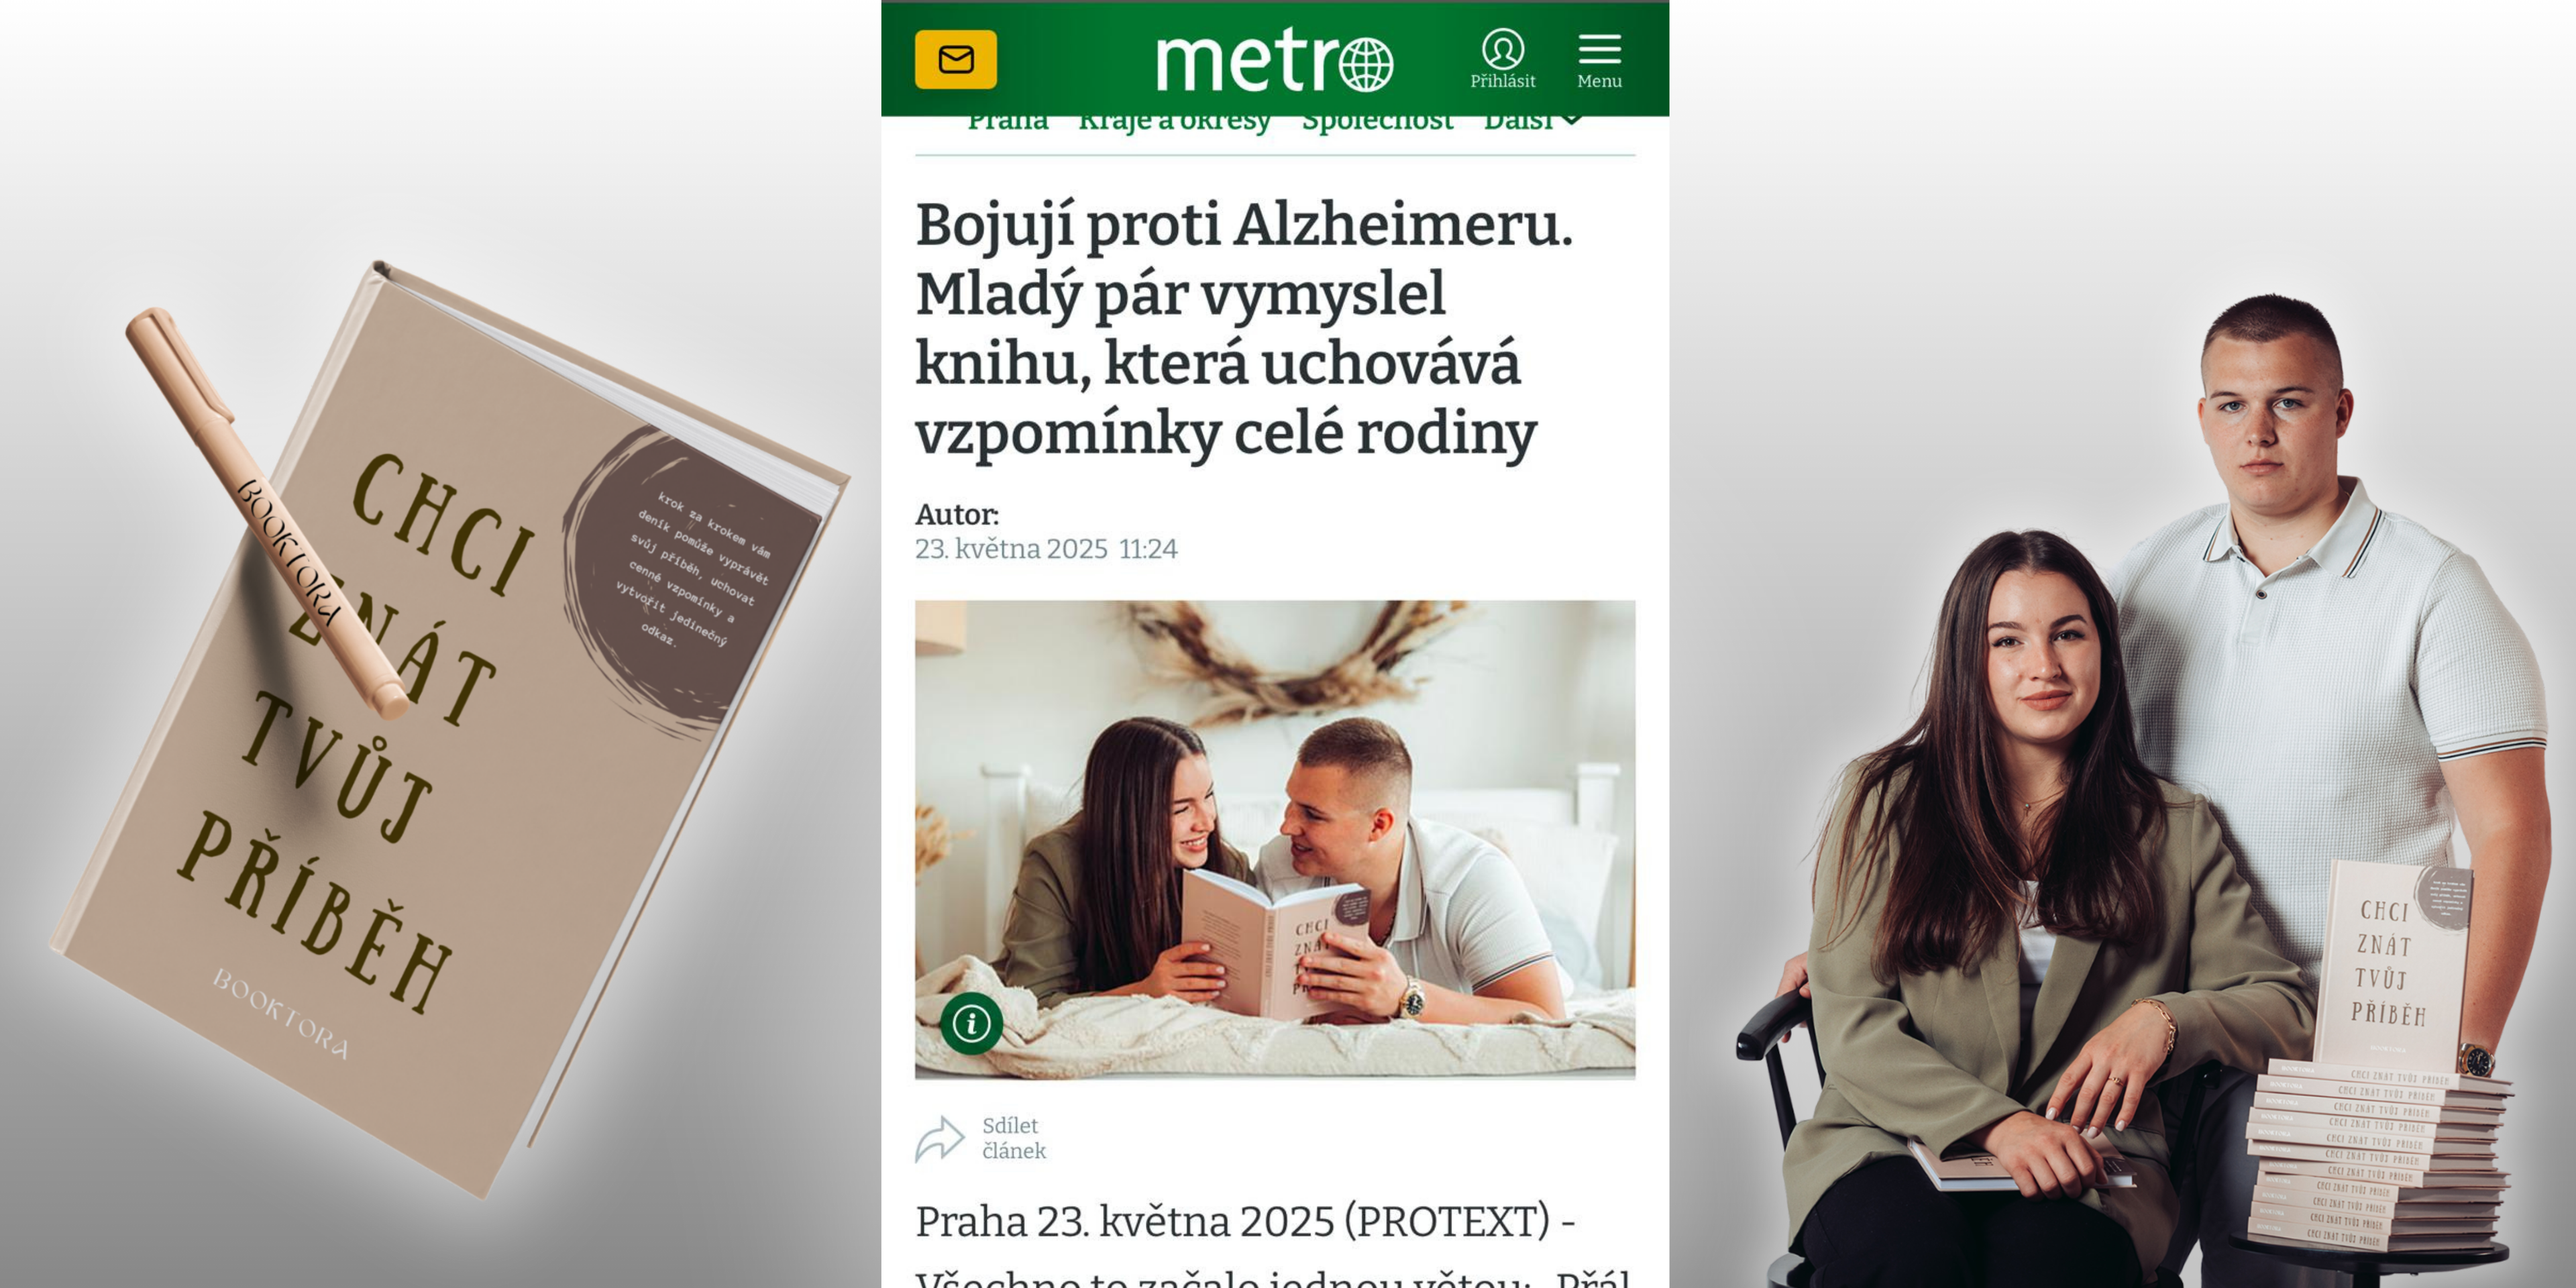Click the green info icon on photo
Viewport: 2576px width, 1288px height.
971,1023
